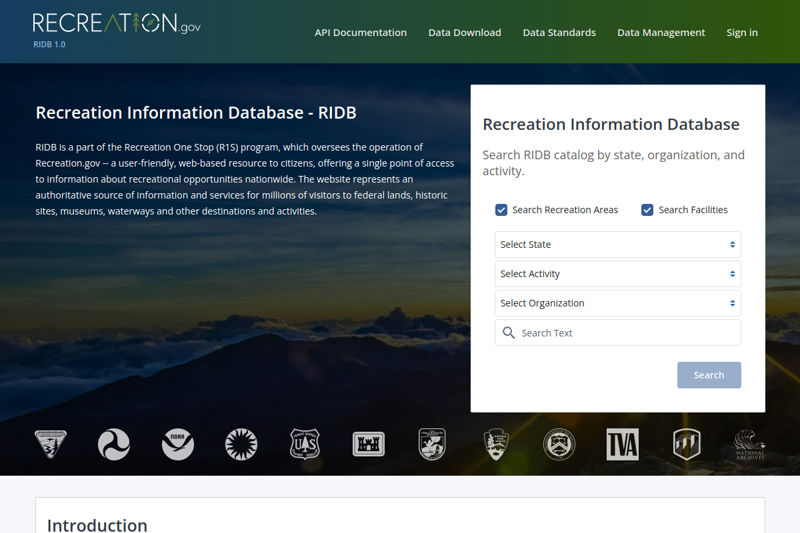This screenshot has height=533, width=800.
Task: Open the US Forest Service shield logo
Action: [305, 444]
